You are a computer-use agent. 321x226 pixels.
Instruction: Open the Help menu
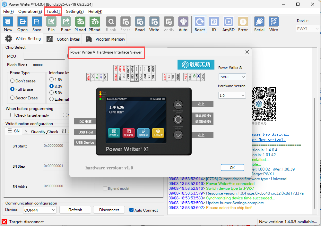95,12
